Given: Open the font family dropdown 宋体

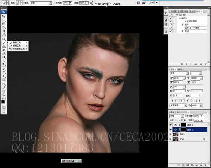Looking at the screenshot, I should click(x=187, y=73).
